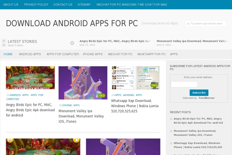Open About Us page
The height and width of the screenshot is (155, 232).
tap(11, 5)
